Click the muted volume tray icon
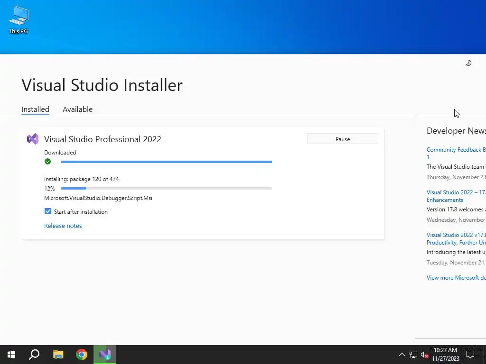This screenshot has height=364, width=486. tap(424, 355)
